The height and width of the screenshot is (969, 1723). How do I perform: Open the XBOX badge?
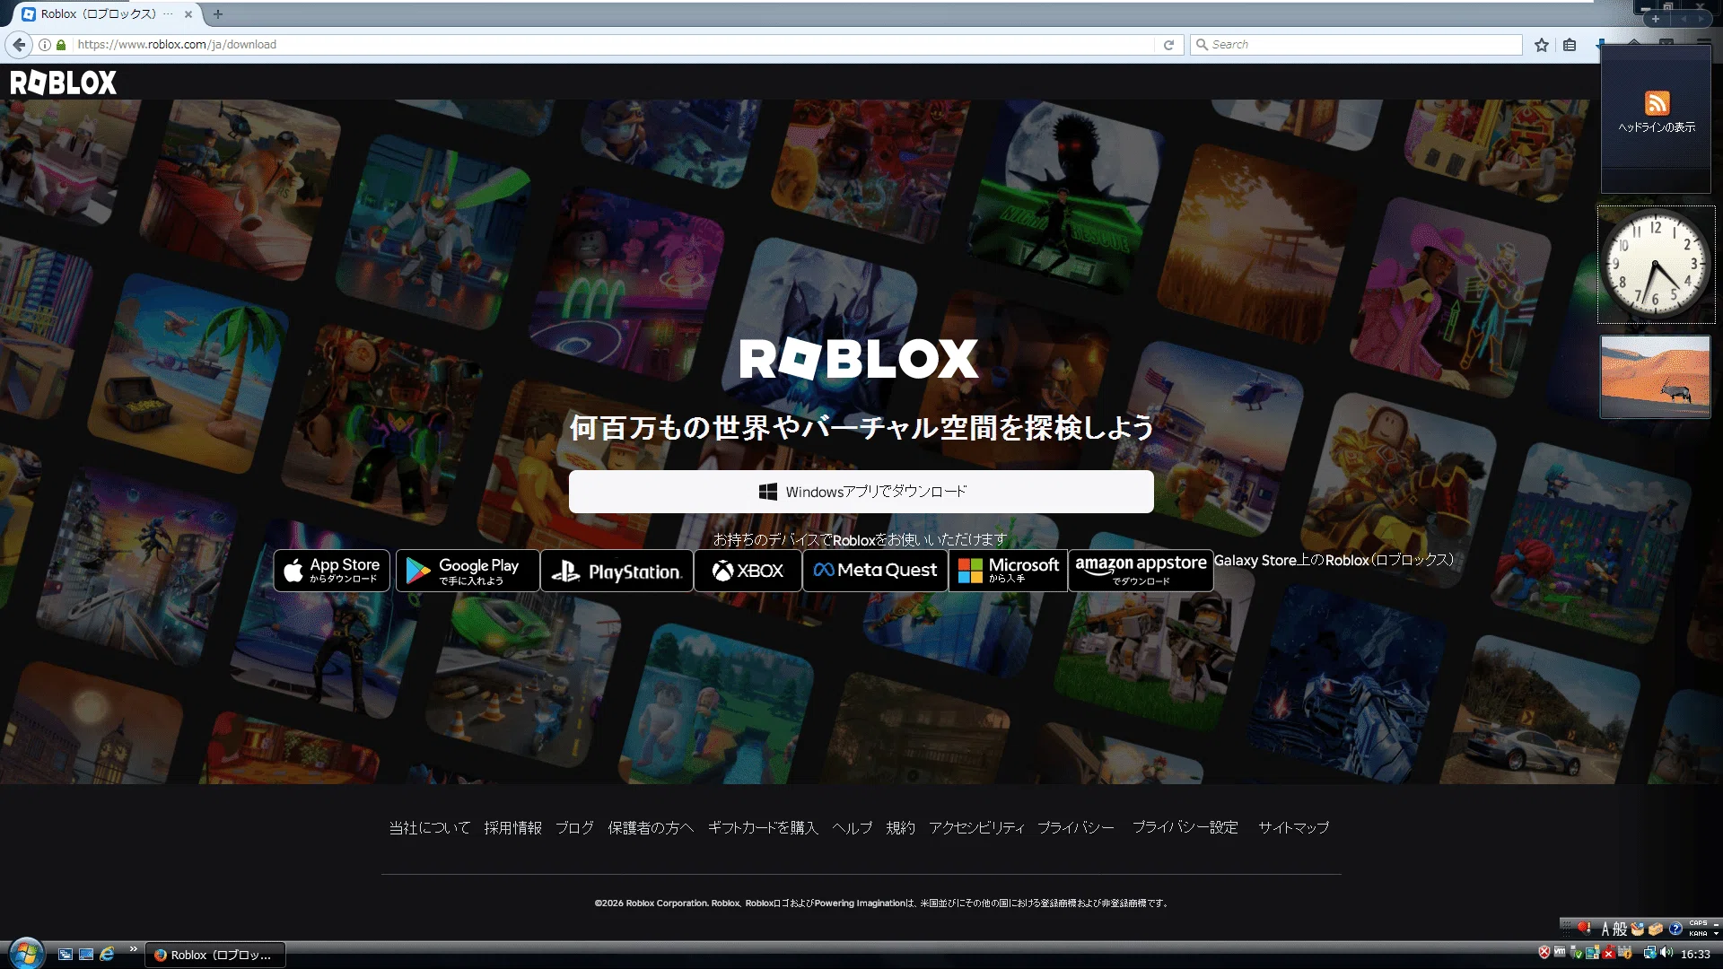748,571
